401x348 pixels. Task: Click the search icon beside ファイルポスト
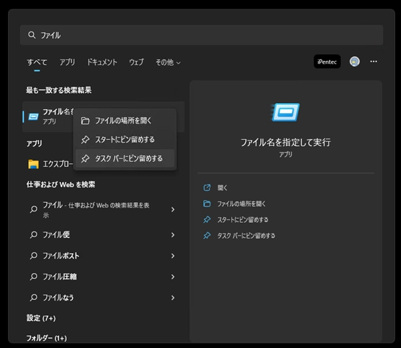coord(33,256)
